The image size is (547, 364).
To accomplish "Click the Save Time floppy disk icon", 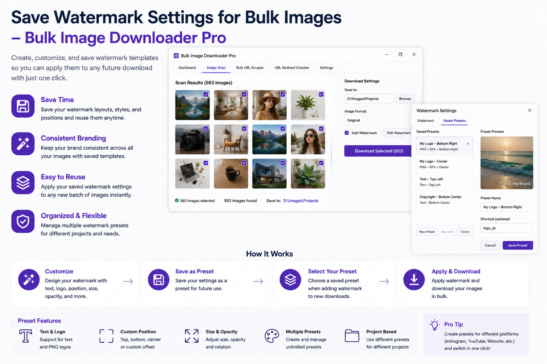I will pyautogui.click(x=23, y=106).
